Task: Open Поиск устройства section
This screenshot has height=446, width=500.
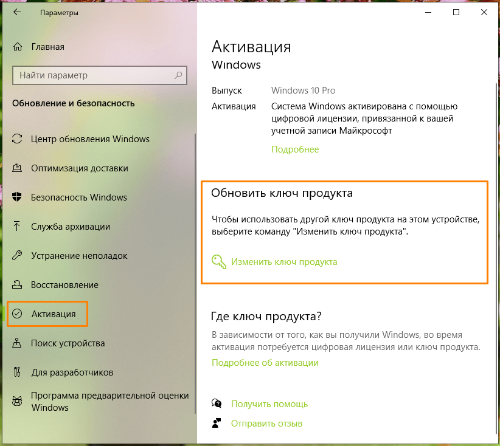Action: (68, 343)
